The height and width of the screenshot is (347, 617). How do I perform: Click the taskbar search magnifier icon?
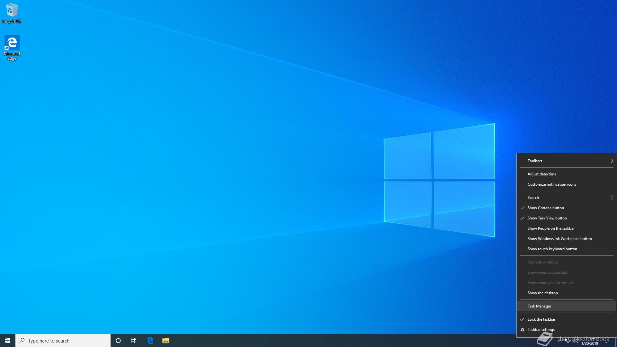22,341
